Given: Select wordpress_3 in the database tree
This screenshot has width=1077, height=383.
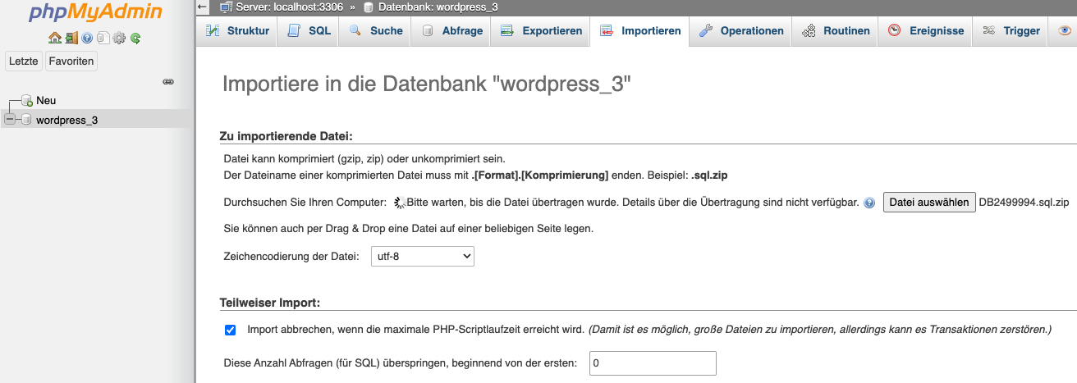Looking at the screenshot, I should click(66, 120).
